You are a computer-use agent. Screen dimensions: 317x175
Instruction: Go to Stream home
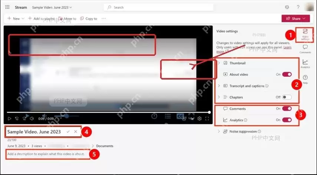pos(21,7)
